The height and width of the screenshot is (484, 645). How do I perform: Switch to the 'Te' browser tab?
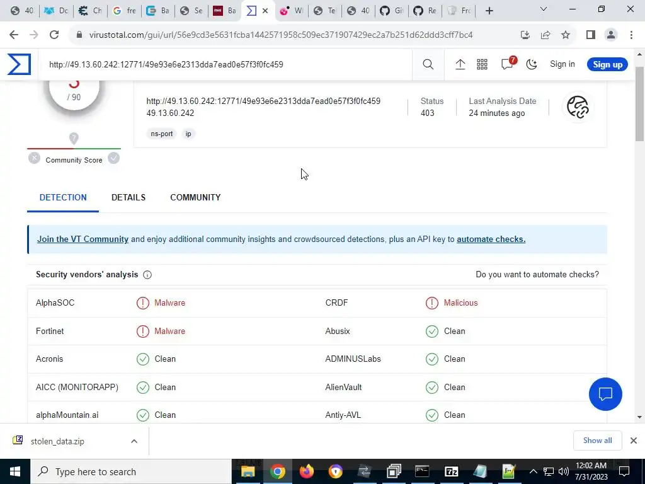pyautogui.click(x=324, y=11)
